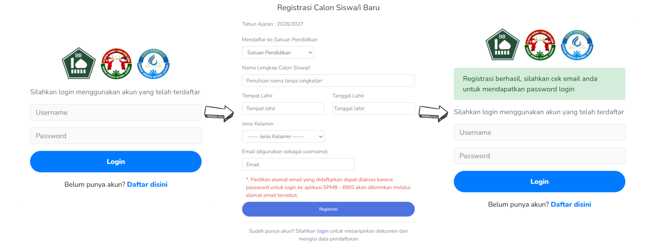The height and width of the screenshot is (244, 656).
Task: Click the blue SDIT Tahfizh logo in right panel
Action: click(577, 44)
